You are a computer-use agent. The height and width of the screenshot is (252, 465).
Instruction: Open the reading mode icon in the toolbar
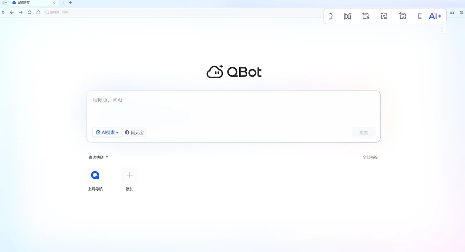click(420, 16)
